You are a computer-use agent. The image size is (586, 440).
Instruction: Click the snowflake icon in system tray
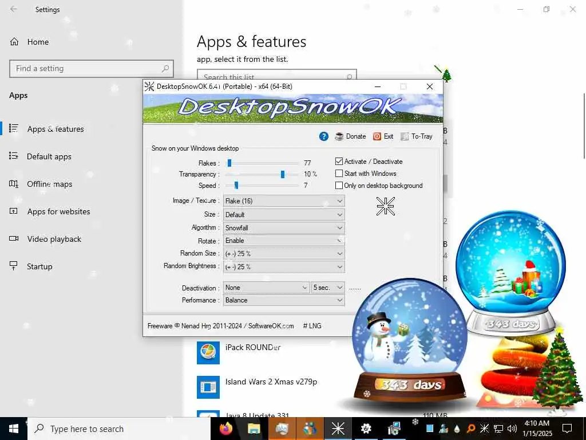484,429
